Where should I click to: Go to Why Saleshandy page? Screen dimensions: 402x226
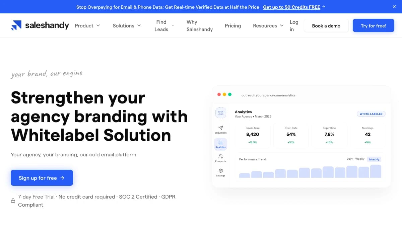[200, 25]
